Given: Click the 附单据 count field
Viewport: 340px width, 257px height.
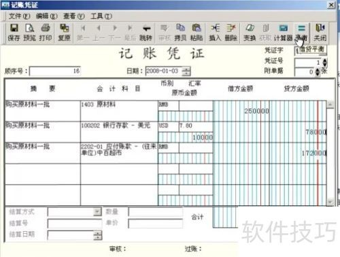Looking at the screenshot, I should click(x=305, y=72).
